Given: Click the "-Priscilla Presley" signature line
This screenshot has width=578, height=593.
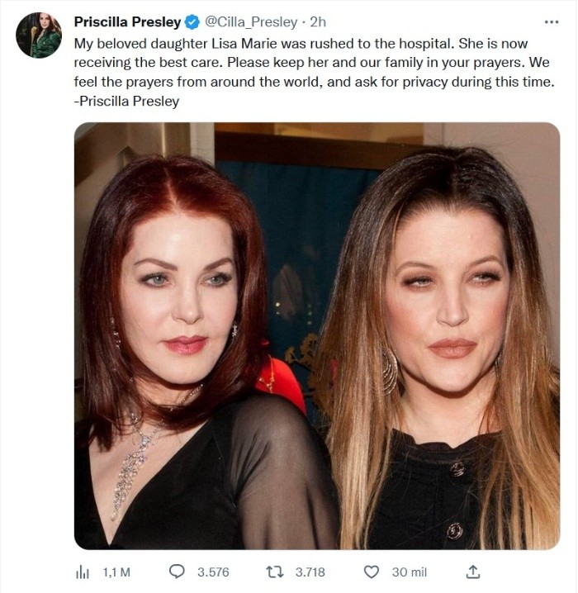Looking at the screenshot, I should [126, 102].
